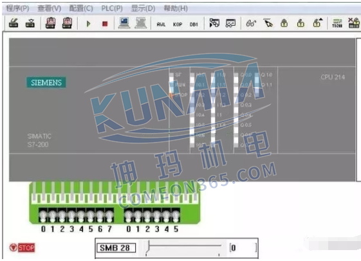Open the KOP ladder view icon
361x261 pixels.
pos(178,24)
